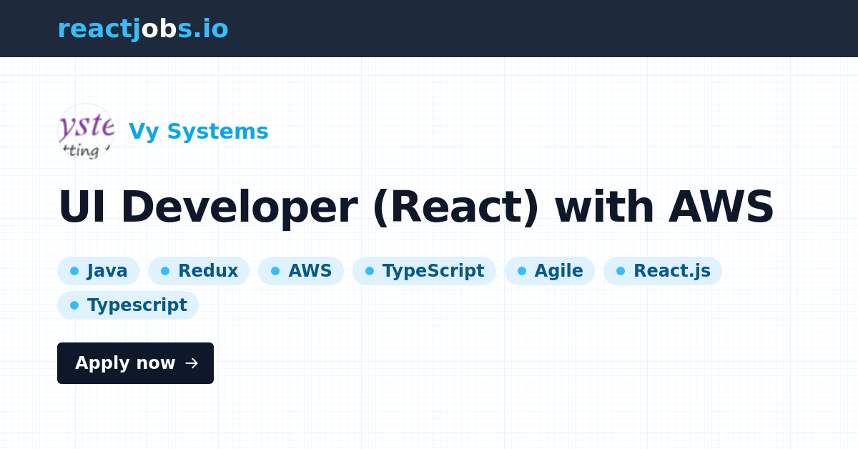858x449 pixels.
Task: Open the Vy Systems company page link
Action: click(x=198, y=131)
